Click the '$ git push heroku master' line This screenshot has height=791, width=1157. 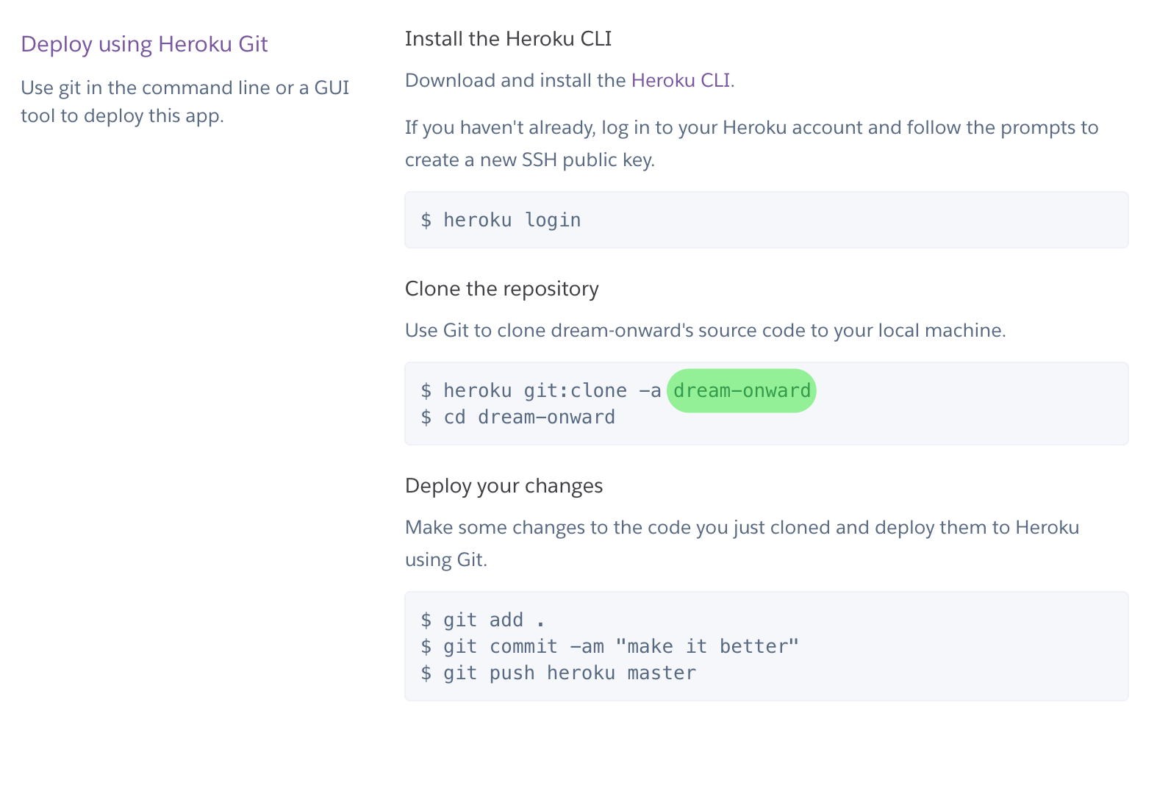pos(558,673)
